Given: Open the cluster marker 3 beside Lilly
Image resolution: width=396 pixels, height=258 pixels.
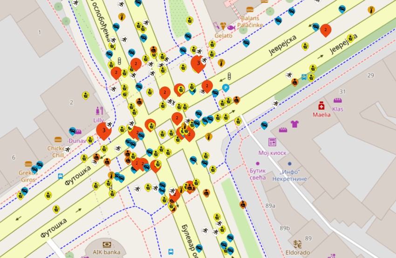Looking at the screenshot, I should point(104,131).
